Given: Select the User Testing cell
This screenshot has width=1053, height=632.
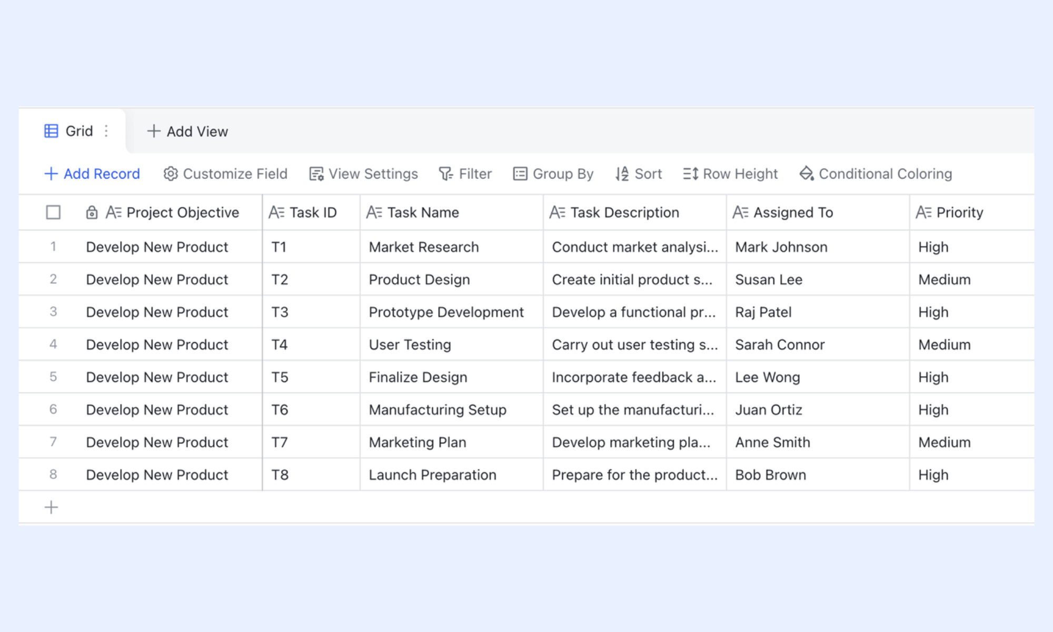Looking at the screenshot, I should 452,344.
